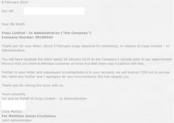Viewport: 174px width, 123px height.
Task: Click the Yours sincerely closing
Action: (x=14, y=94)
